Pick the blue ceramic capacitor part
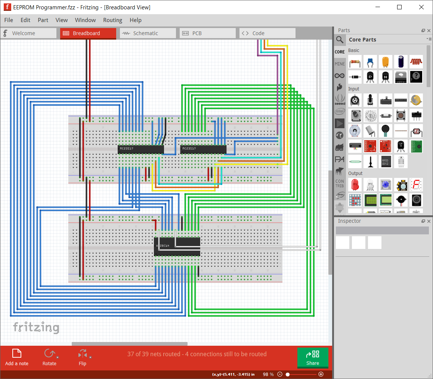The width and height of the screenshot is (433, 379). 370,62
